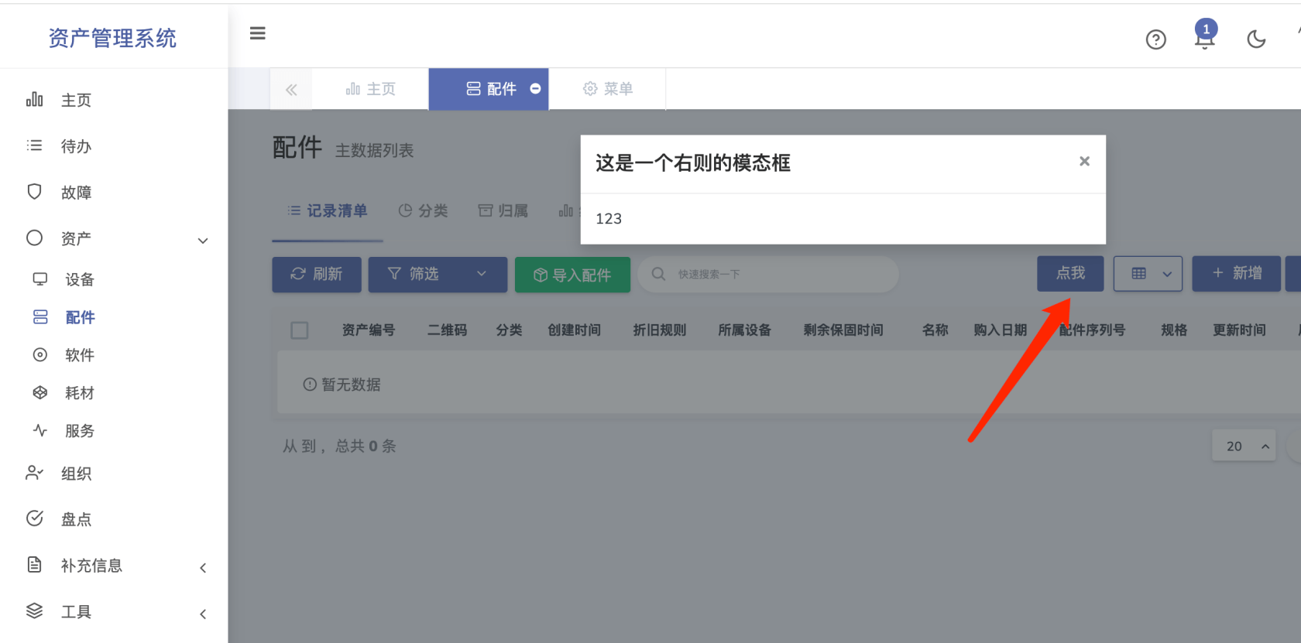Click the 二维码 column header
The width and height of the screenshot is (1301, 643).
point(448,330)
